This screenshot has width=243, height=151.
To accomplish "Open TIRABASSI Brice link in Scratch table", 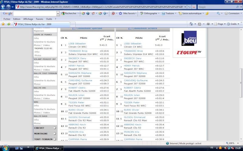I will click(x=133, y=51).
